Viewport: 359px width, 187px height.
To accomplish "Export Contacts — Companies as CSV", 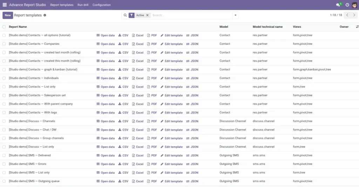I will click(123, 44).
